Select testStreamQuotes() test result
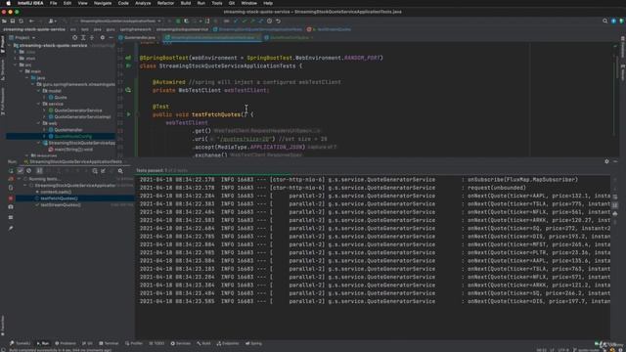626x352 pixels. [61, 204]
